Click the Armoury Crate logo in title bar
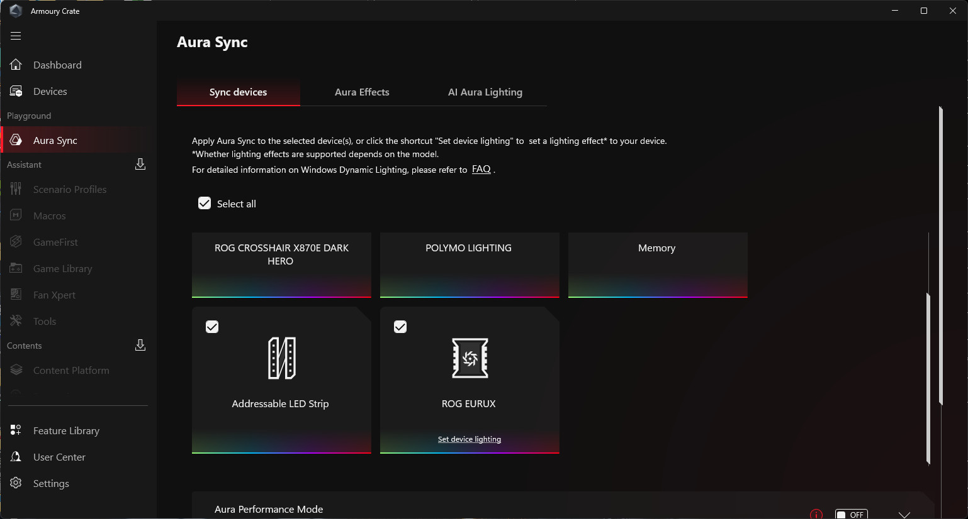The image size is (968, 519). tap(16, 11)
